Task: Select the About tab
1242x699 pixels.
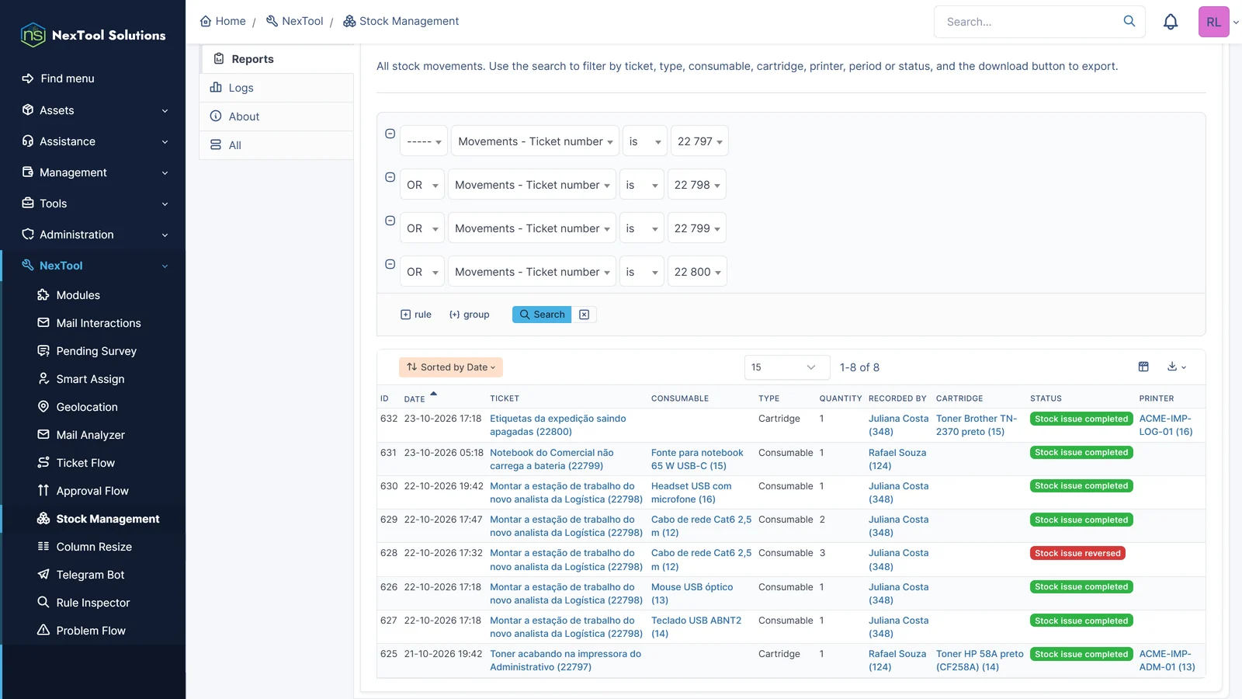Action: (277, 116)
